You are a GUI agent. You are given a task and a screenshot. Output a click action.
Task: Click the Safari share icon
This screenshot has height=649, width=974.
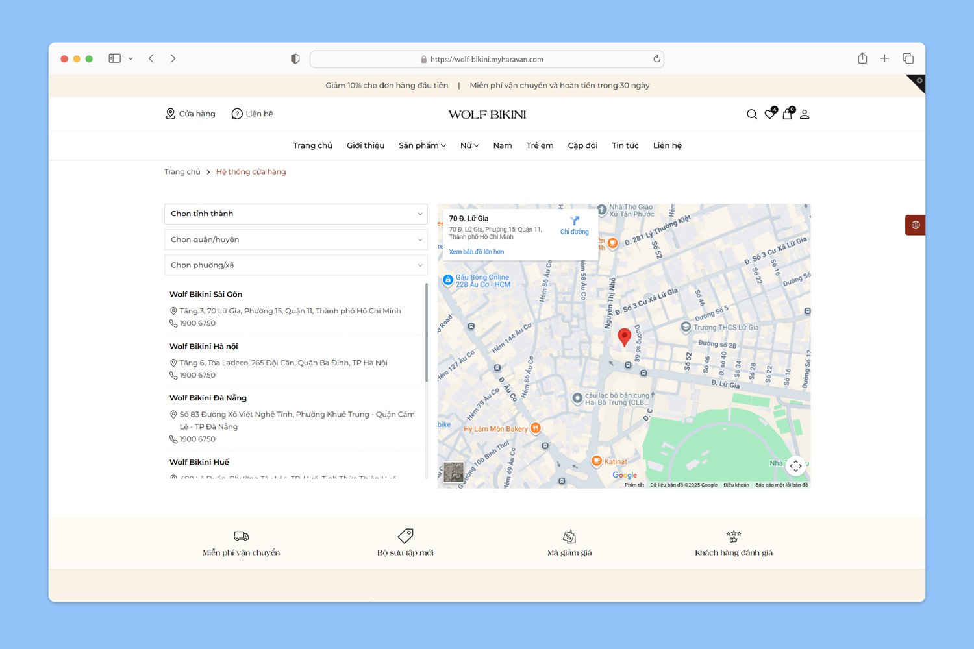[x=862, y=58]
